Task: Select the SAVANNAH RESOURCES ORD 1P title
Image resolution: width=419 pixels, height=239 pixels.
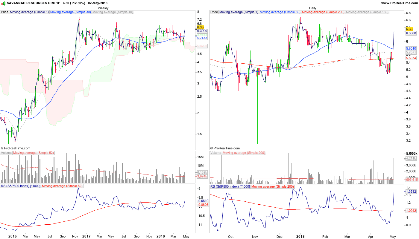Action: tap(34, 3)
